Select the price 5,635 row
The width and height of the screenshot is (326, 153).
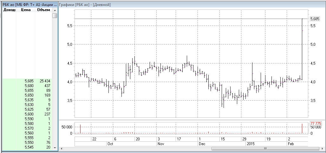pos(27,100)
